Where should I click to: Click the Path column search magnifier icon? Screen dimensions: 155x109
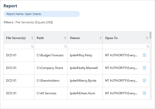(x=65, y=46)
